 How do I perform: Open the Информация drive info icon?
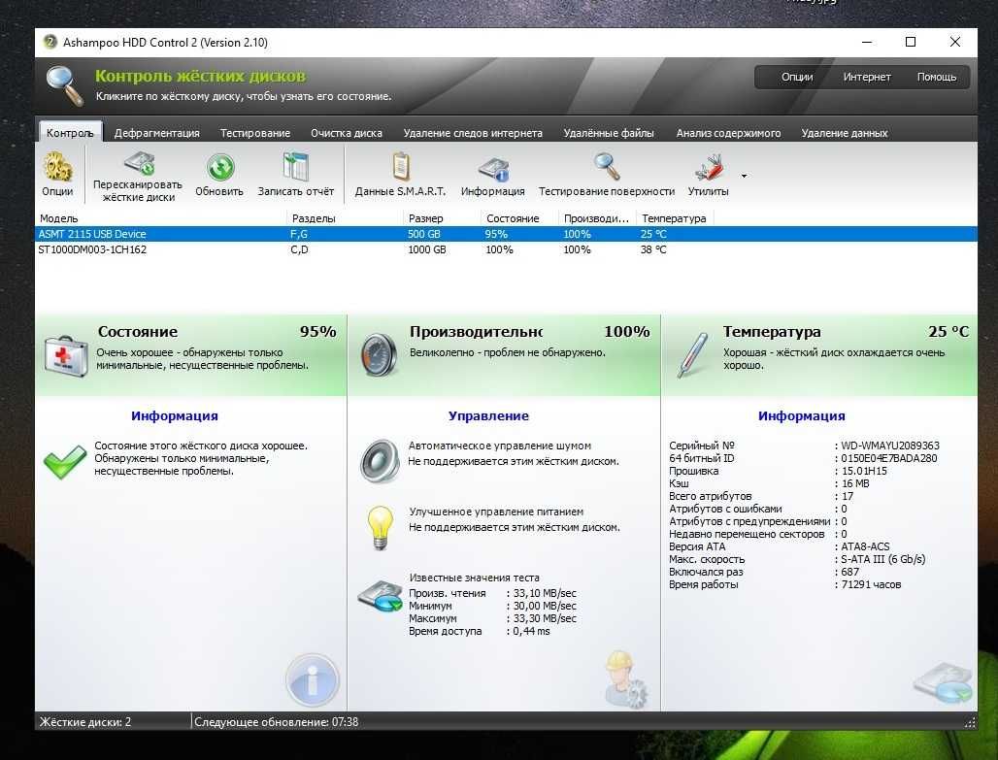(493, 169)
